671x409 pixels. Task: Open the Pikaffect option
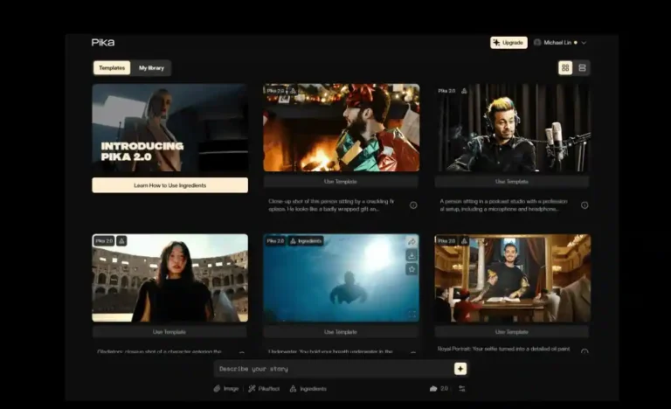click(264, 388)
